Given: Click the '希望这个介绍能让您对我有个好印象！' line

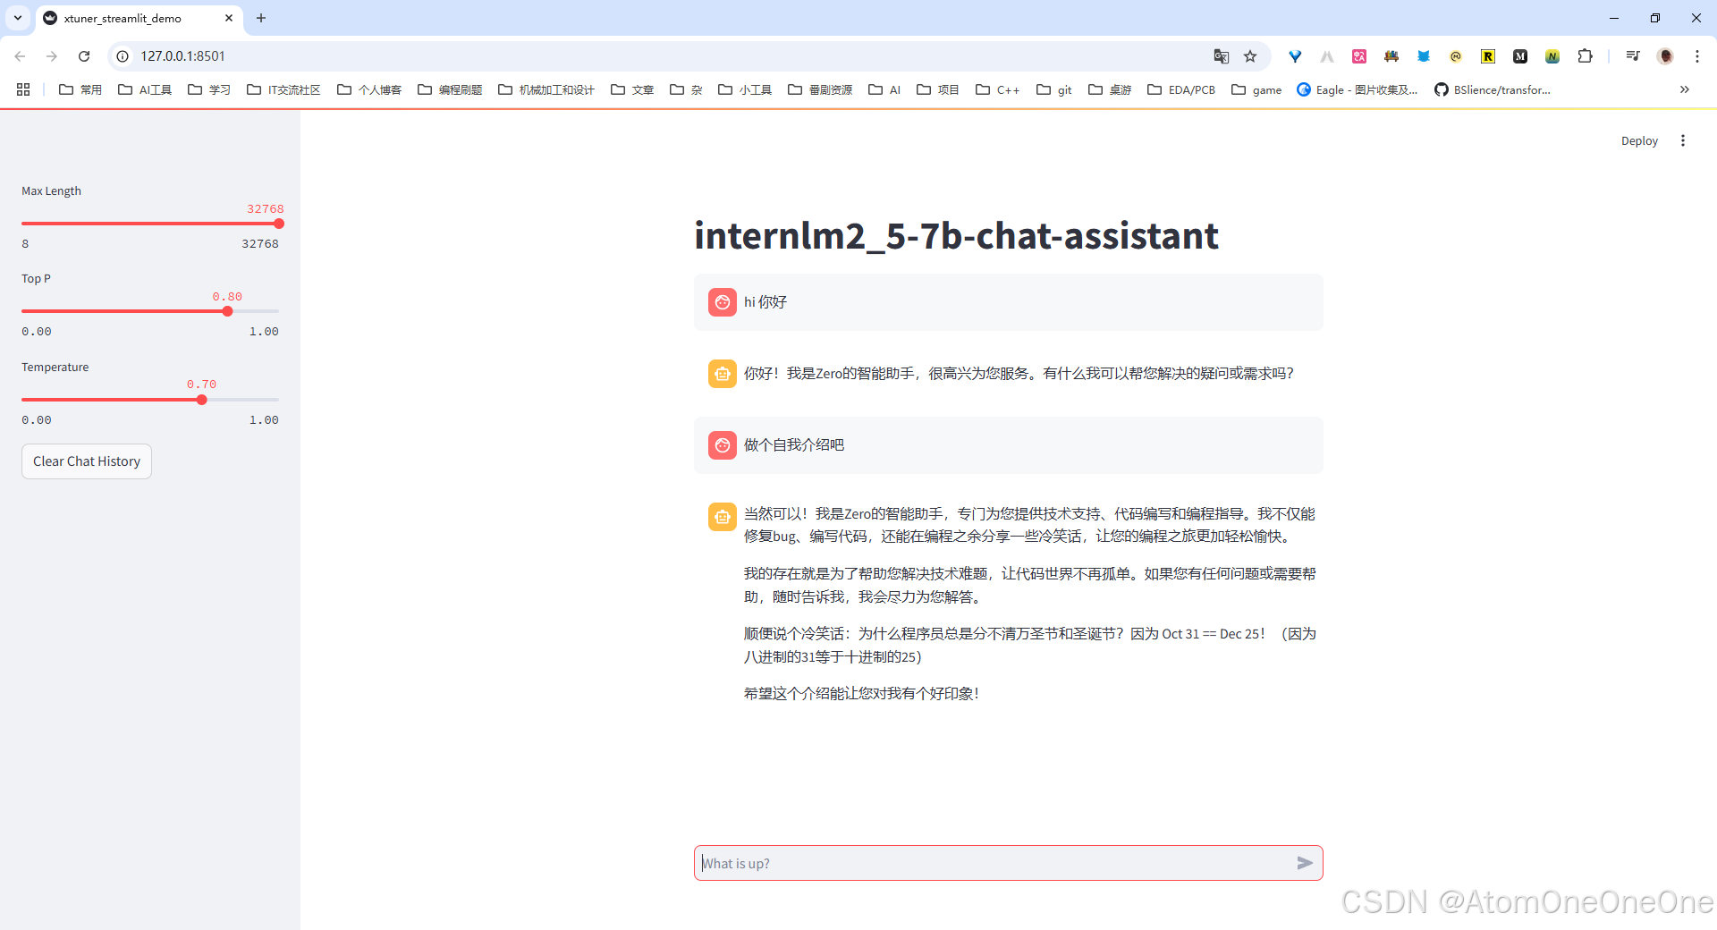Looking at the screenshot, I should tap(862, 694).
